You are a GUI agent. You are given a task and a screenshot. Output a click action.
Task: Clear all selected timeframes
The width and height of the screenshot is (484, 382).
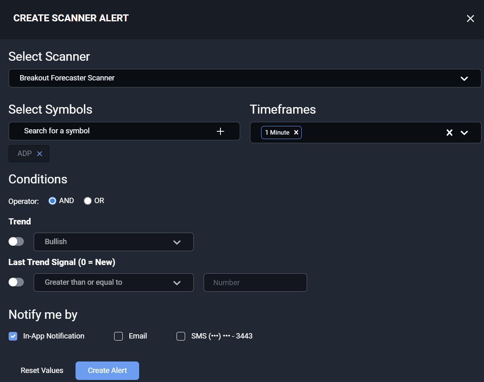(x=450, y=133)
